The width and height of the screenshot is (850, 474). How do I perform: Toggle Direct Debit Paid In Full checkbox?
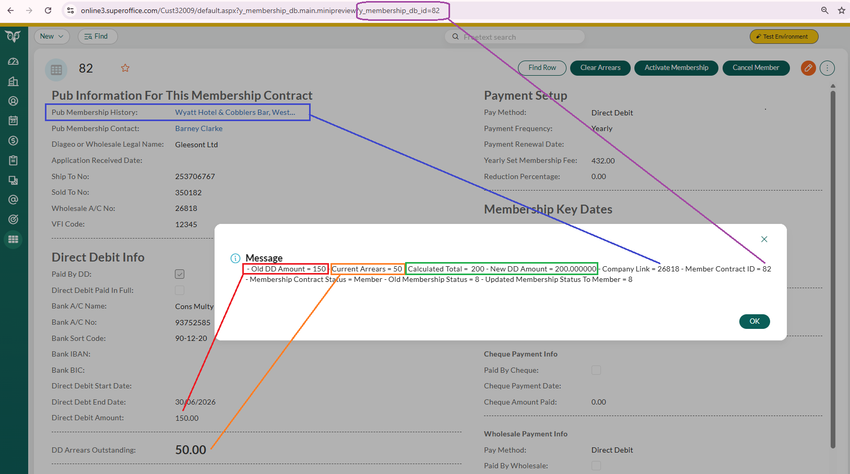[x=180, y=290]
